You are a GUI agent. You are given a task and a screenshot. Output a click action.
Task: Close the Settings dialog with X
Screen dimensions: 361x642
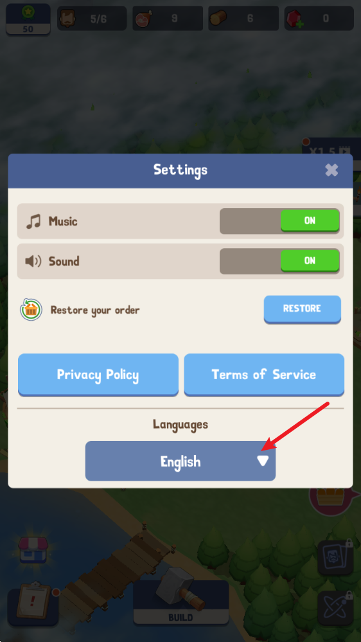[x=331, y=170]
